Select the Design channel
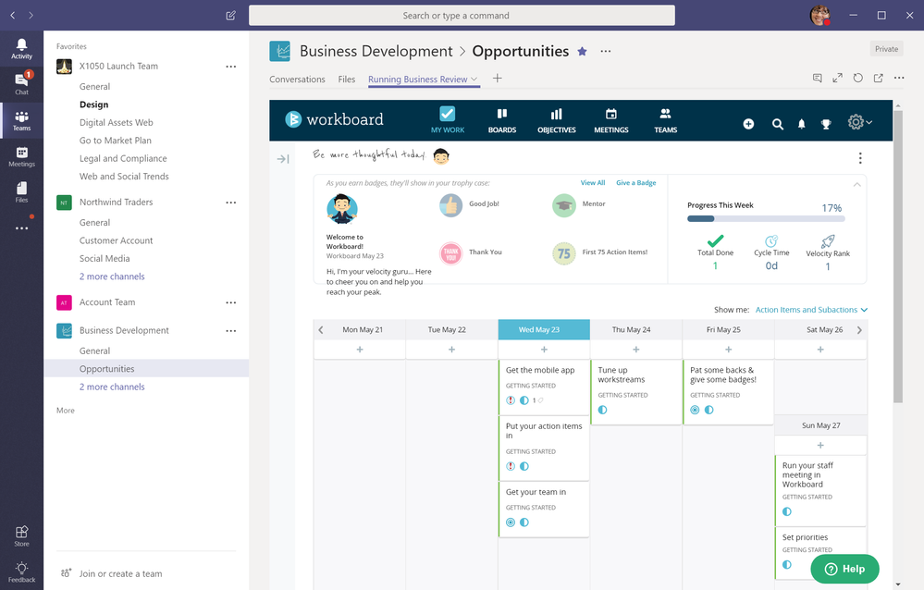Image resolution: width=924 pixels, height=590 pixels. 93,104
